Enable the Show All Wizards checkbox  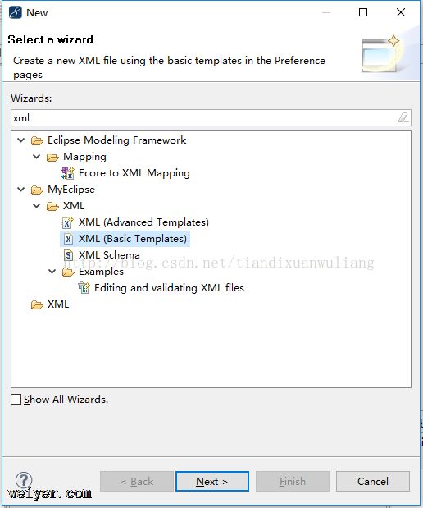coord(16,399)
